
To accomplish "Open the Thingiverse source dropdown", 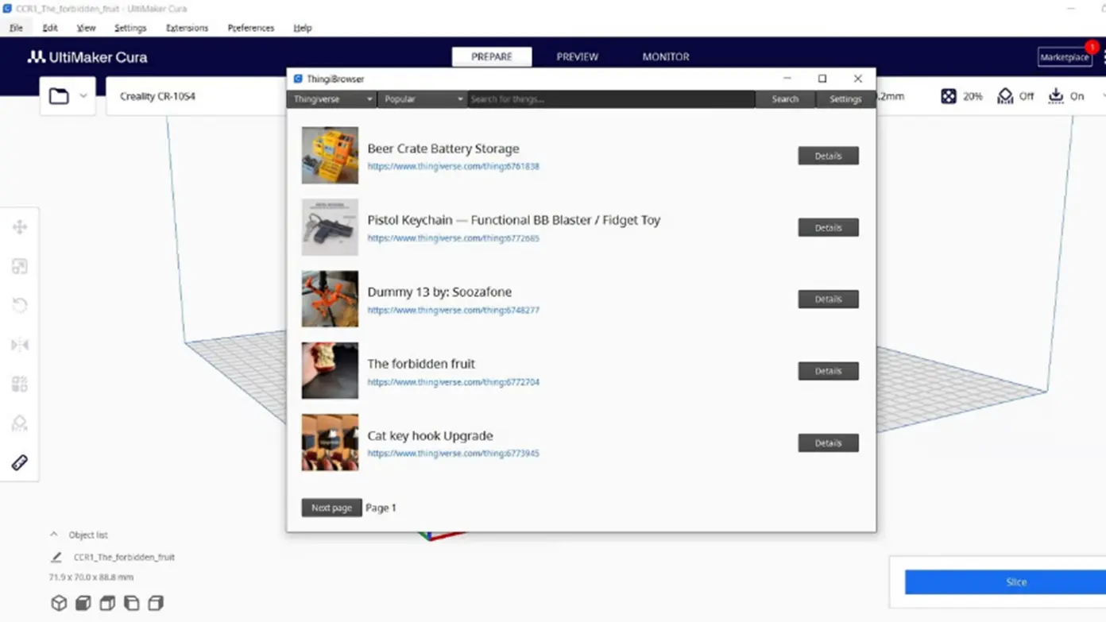I will coord(332,99).
